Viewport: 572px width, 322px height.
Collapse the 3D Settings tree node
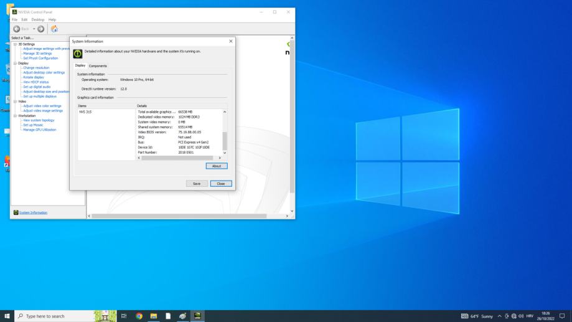point(16,44)
